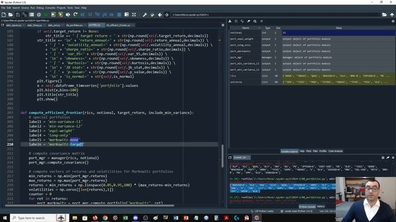The height and width of the screenshot is (222, 396).
Task: Open the Consoles menu
Action: [x=50, y=8]
